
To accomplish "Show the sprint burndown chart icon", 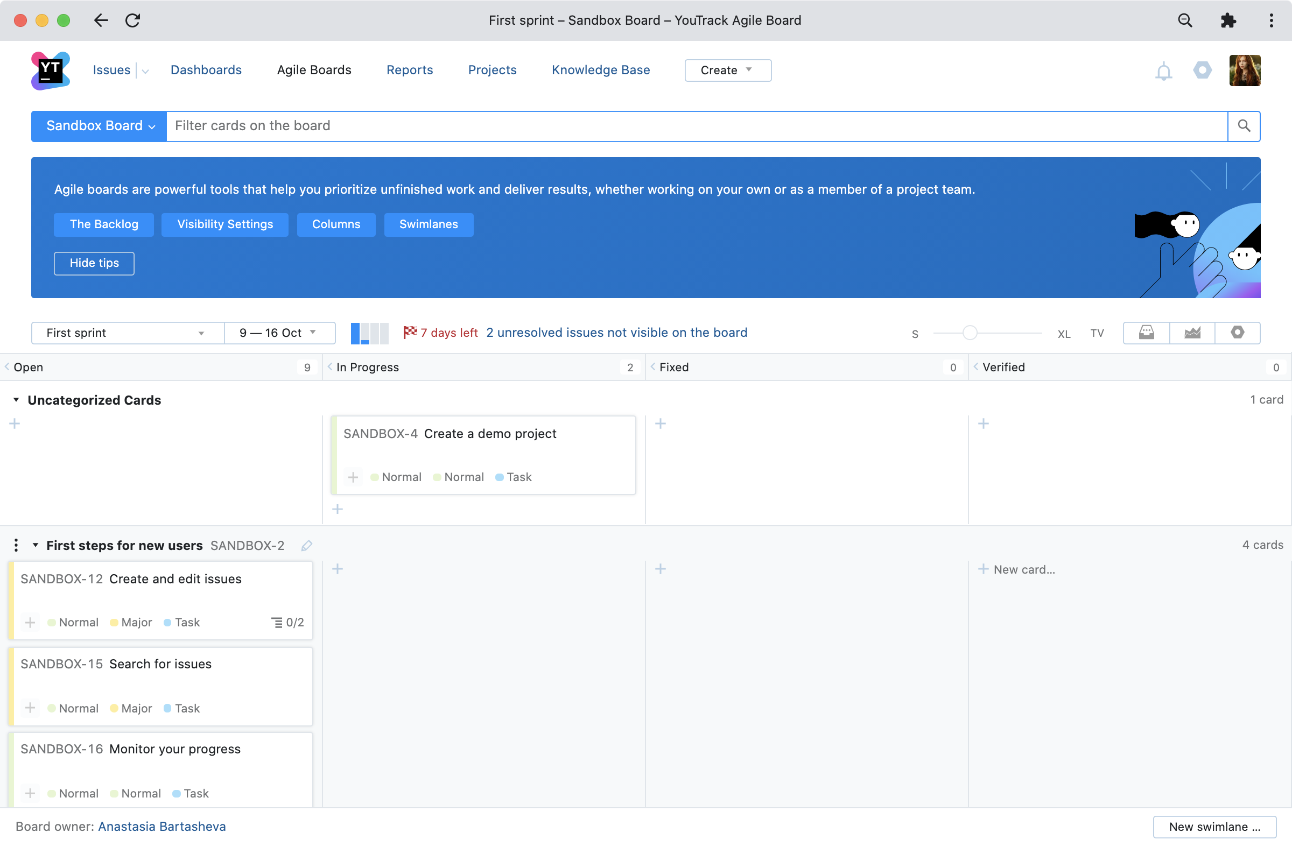I will pos(1192,333).
